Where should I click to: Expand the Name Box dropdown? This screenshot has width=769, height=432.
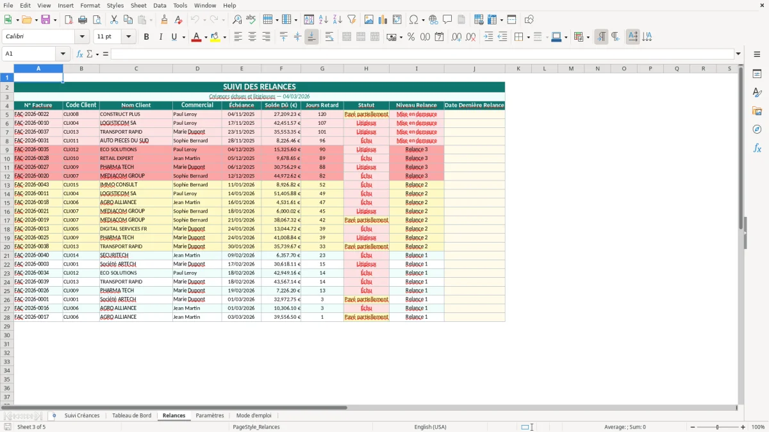coord(63,54)
